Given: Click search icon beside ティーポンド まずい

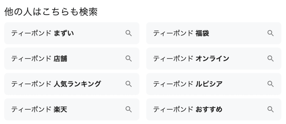Looking at the screenshot, I should pyautogui.click(x=128, y=33).
